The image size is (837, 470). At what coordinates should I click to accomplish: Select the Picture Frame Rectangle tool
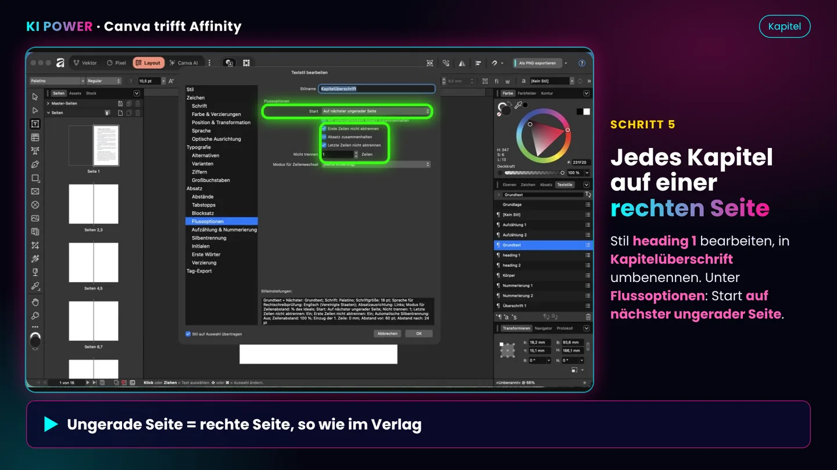[35, 191]
